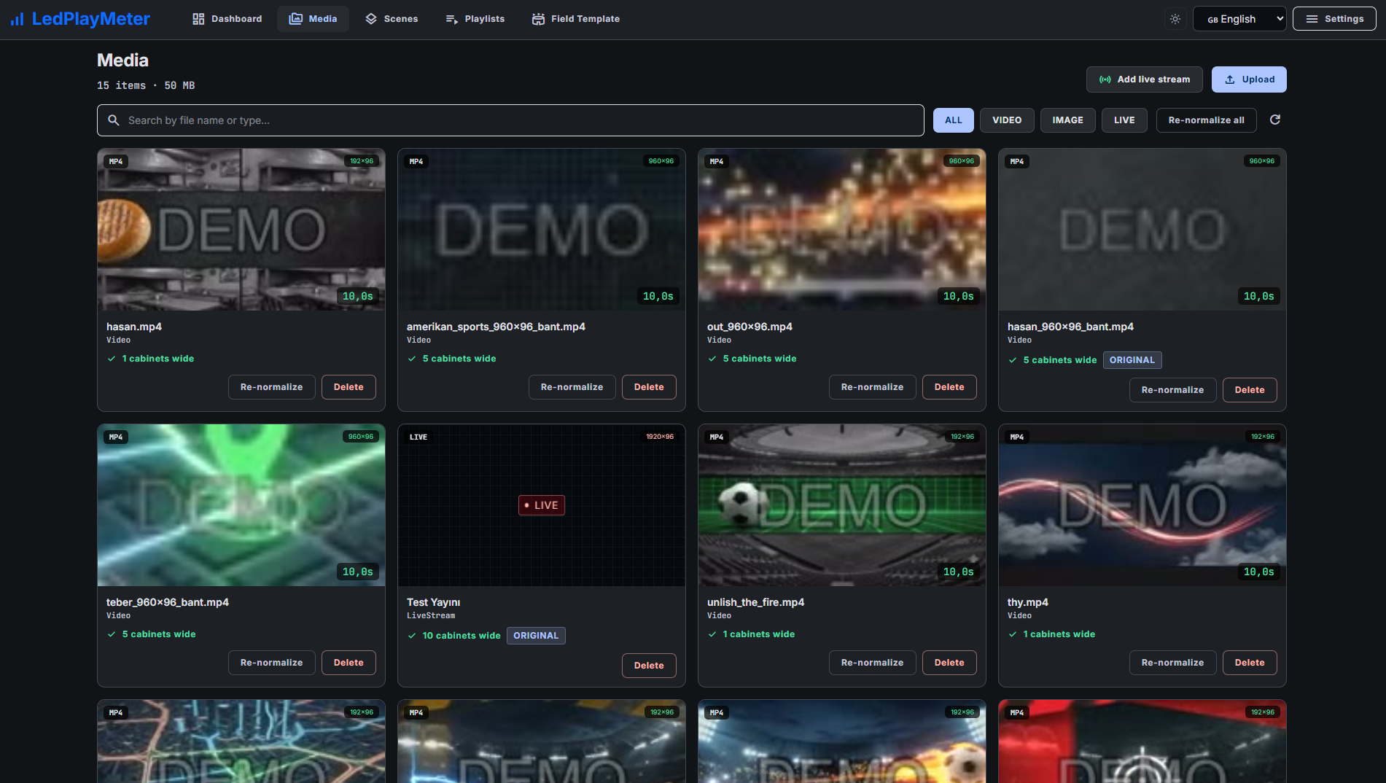This screenshot has width=1386, height=783.
Task: Delete amerikan_sports_960×96_bant.mp4
Action: point(649,387)
